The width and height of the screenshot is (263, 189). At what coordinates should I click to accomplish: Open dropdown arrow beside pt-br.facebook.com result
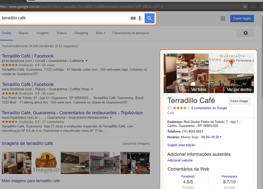click(x=86, y=61)
